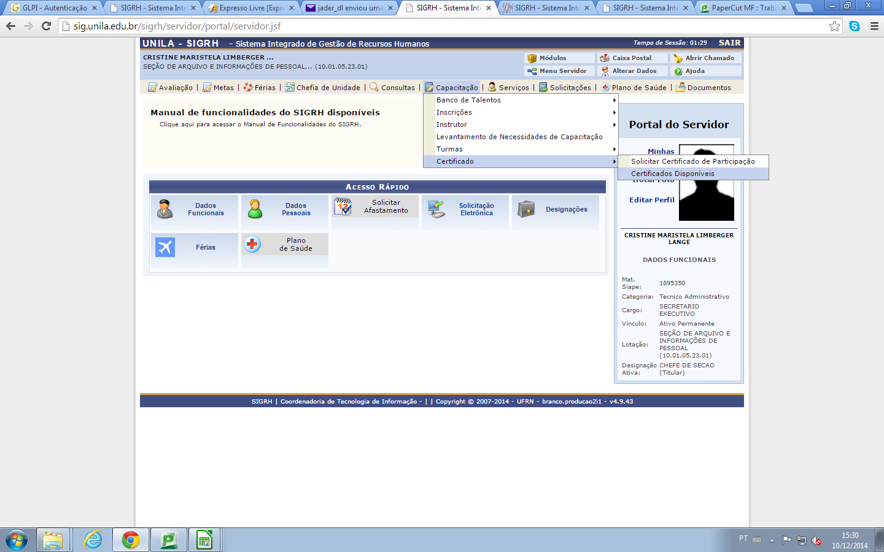Screen dimensions: 884x552
Task: Open File Explorer from the taskbar
Action: (x=53, y=540)
